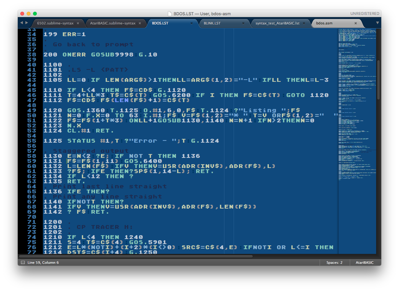399x291 pixels.
Task: Click 'G.1250' on line 1214
Action: [x=143, y=252]
